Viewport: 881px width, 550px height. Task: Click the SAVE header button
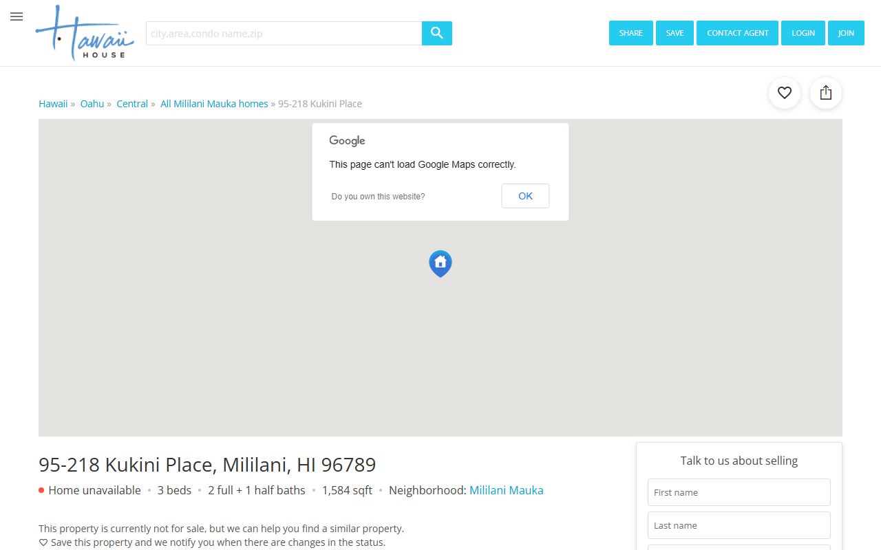click(675, 33)
